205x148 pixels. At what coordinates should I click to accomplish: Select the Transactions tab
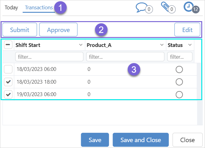[x=39, y=7]
